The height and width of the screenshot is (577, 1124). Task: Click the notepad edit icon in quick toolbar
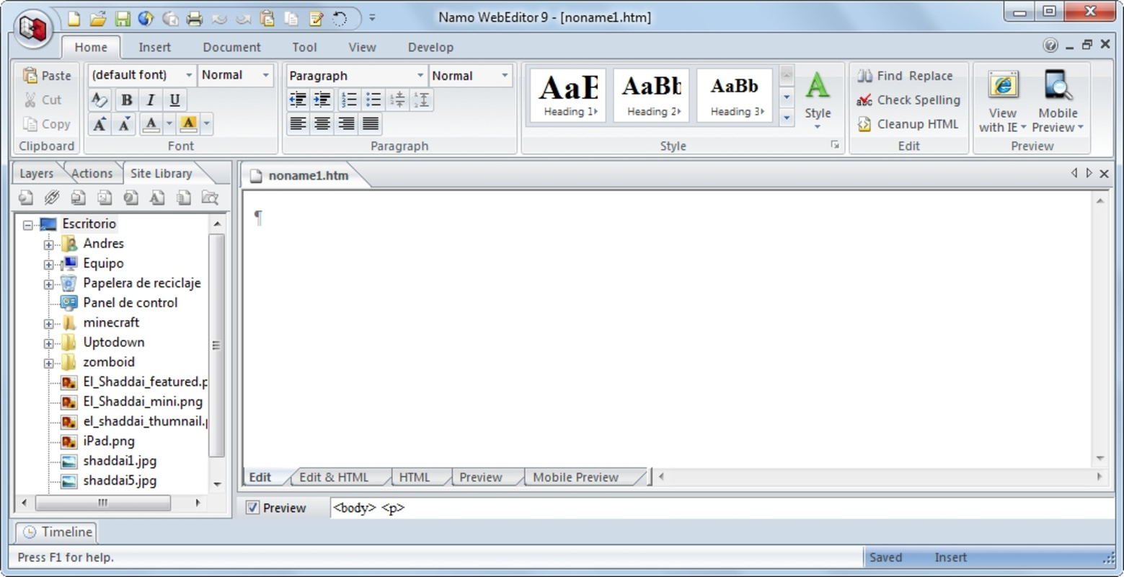tap(316, 19)
